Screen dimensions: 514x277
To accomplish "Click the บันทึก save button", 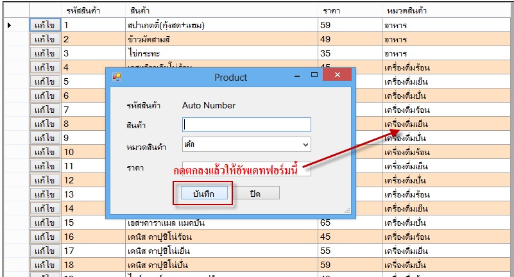I will pos(204,194).
